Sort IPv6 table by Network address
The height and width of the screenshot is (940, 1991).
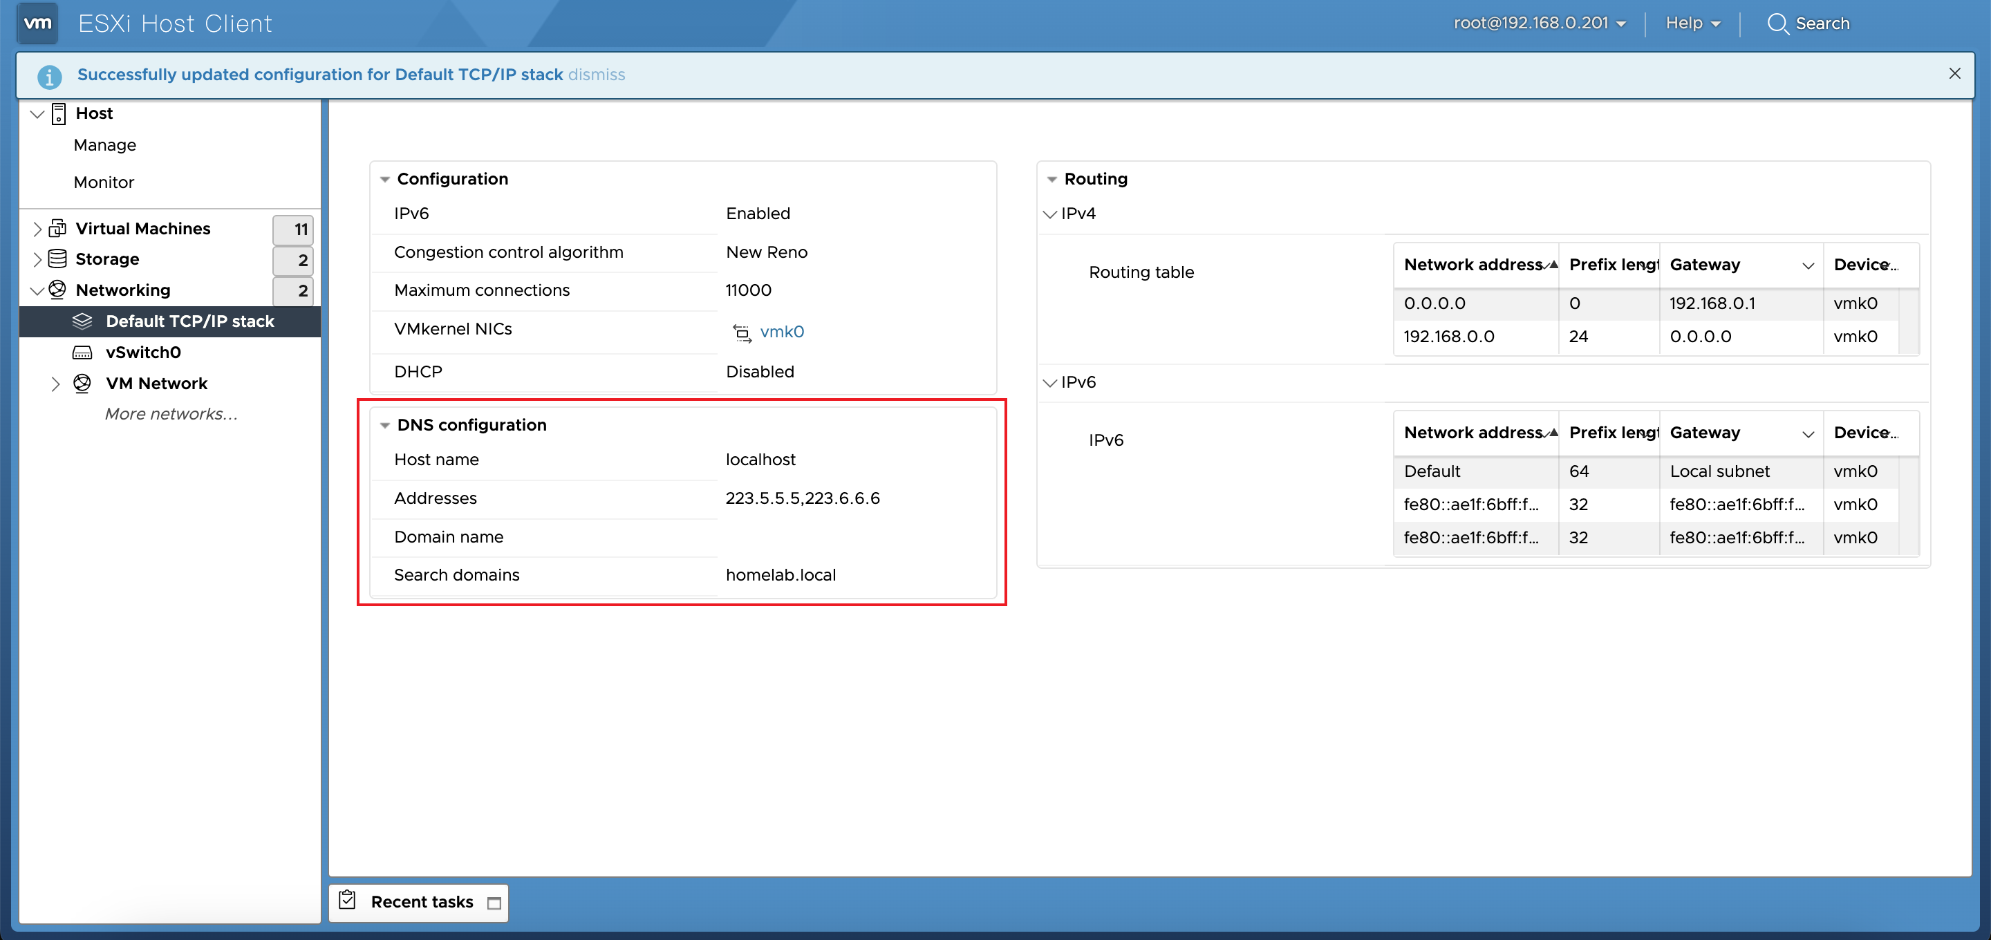tap(1475, 433)
